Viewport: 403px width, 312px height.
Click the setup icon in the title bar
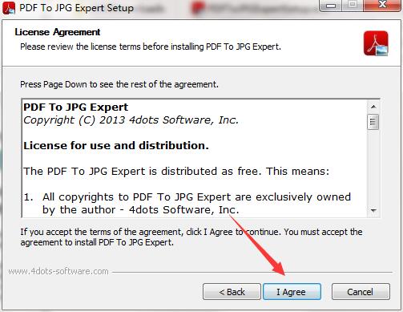(9, 8)
